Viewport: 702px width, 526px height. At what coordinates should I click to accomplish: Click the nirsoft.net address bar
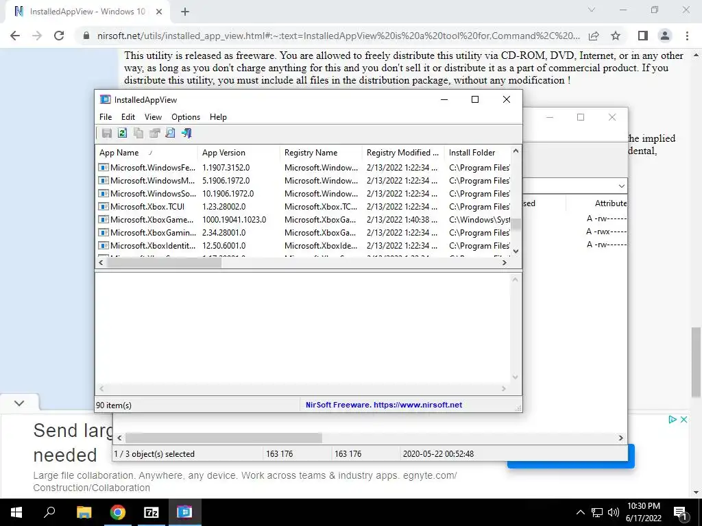click(338, 36)
